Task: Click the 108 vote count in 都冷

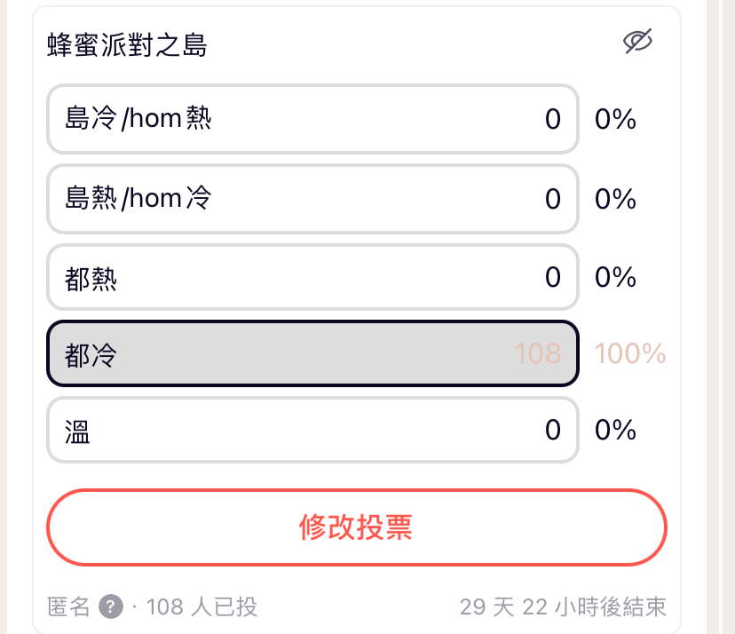Action: click(538, 353)
